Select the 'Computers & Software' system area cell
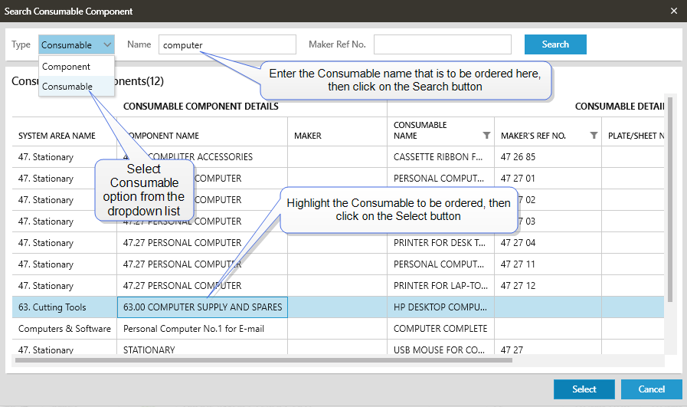This screenshot has width=687, height=407. pos(64,329)
